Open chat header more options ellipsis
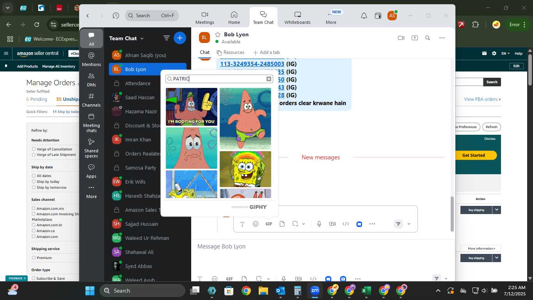This screenshot has width=533, height=300. click(442, 38)
